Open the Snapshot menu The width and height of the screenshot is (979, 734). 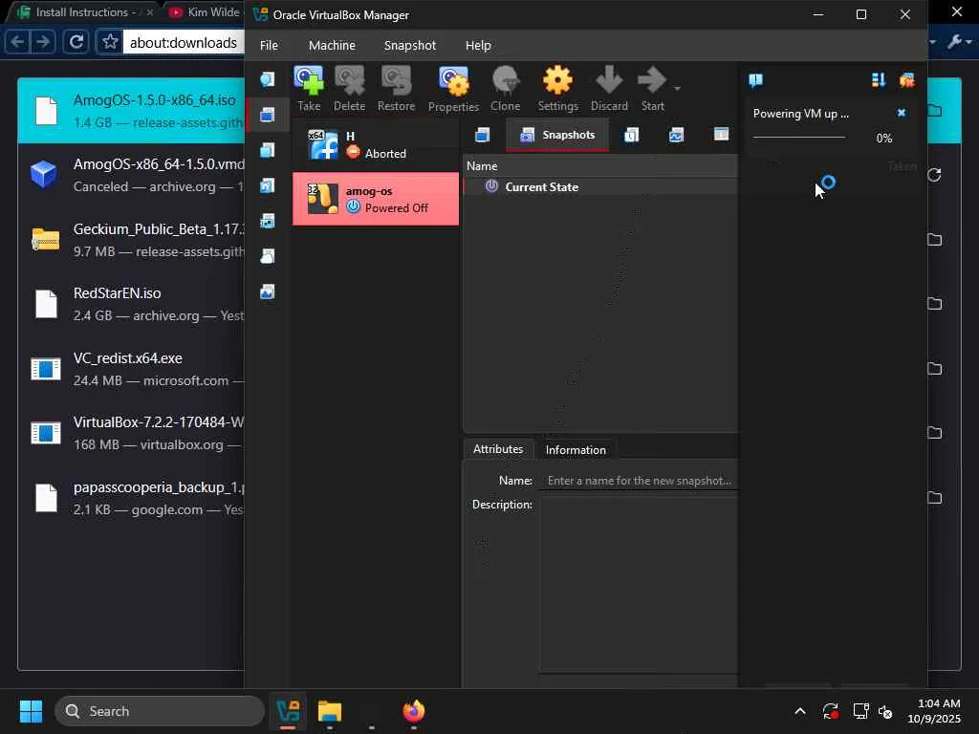(x=410, y=46)
